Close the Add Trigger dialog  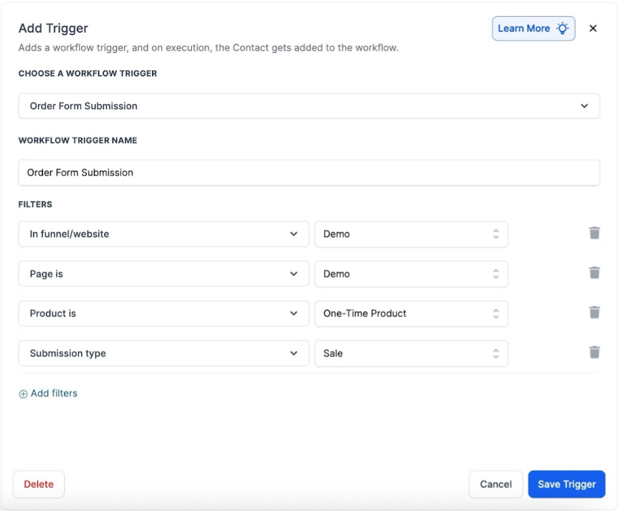(x=593, y=28)
